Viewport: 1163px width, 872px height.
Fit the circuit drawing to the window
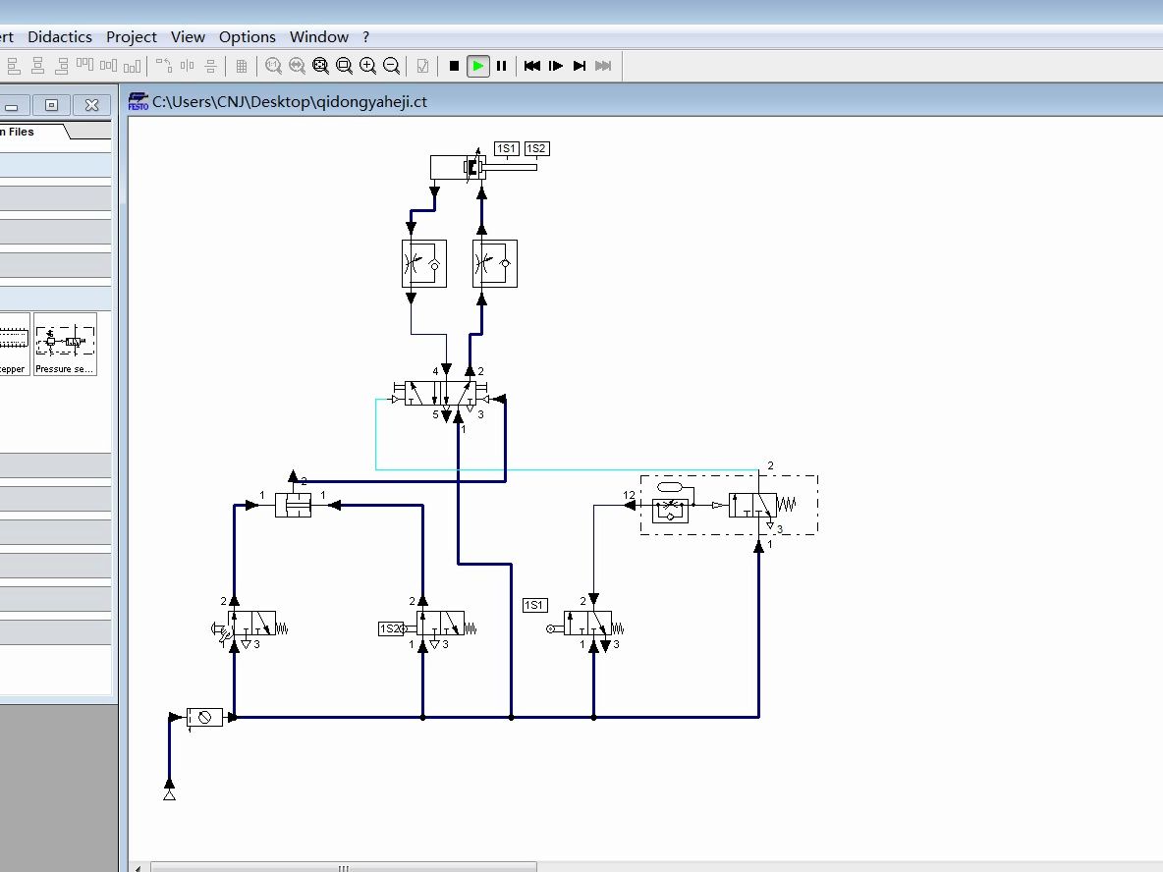[x=320, y=65]
